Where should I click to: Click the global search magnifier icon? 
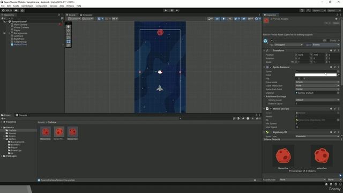(x=308, y=10)
